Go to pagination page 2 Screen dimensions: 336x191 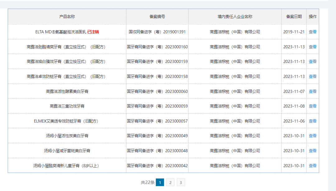point(170,182)
